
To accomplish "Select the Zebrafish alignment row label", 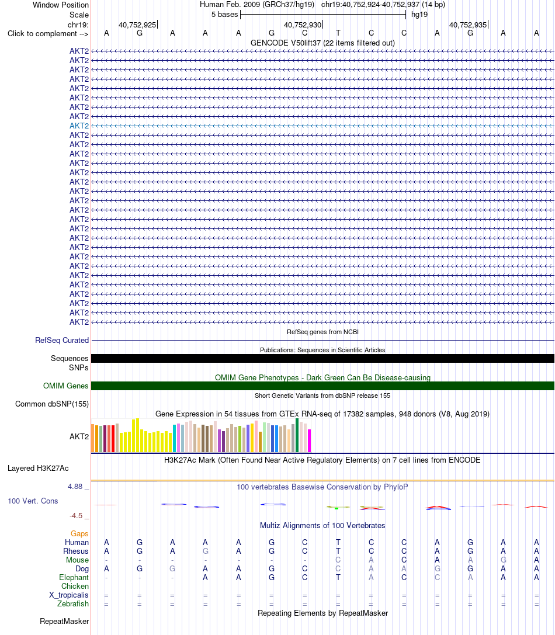I will (73, 604).
